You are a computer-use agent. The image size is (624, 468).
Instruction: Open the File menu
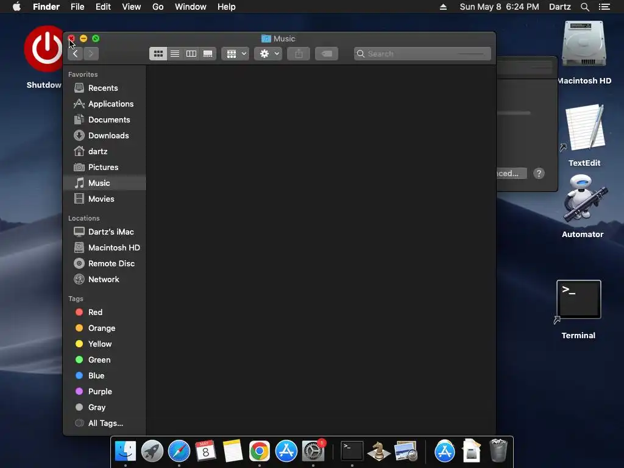pyautogui.click(x=77, y=7)
